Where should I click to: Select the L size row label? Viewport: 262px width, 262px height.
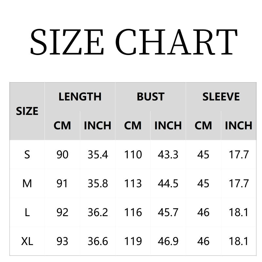click(x=27, y=212)
